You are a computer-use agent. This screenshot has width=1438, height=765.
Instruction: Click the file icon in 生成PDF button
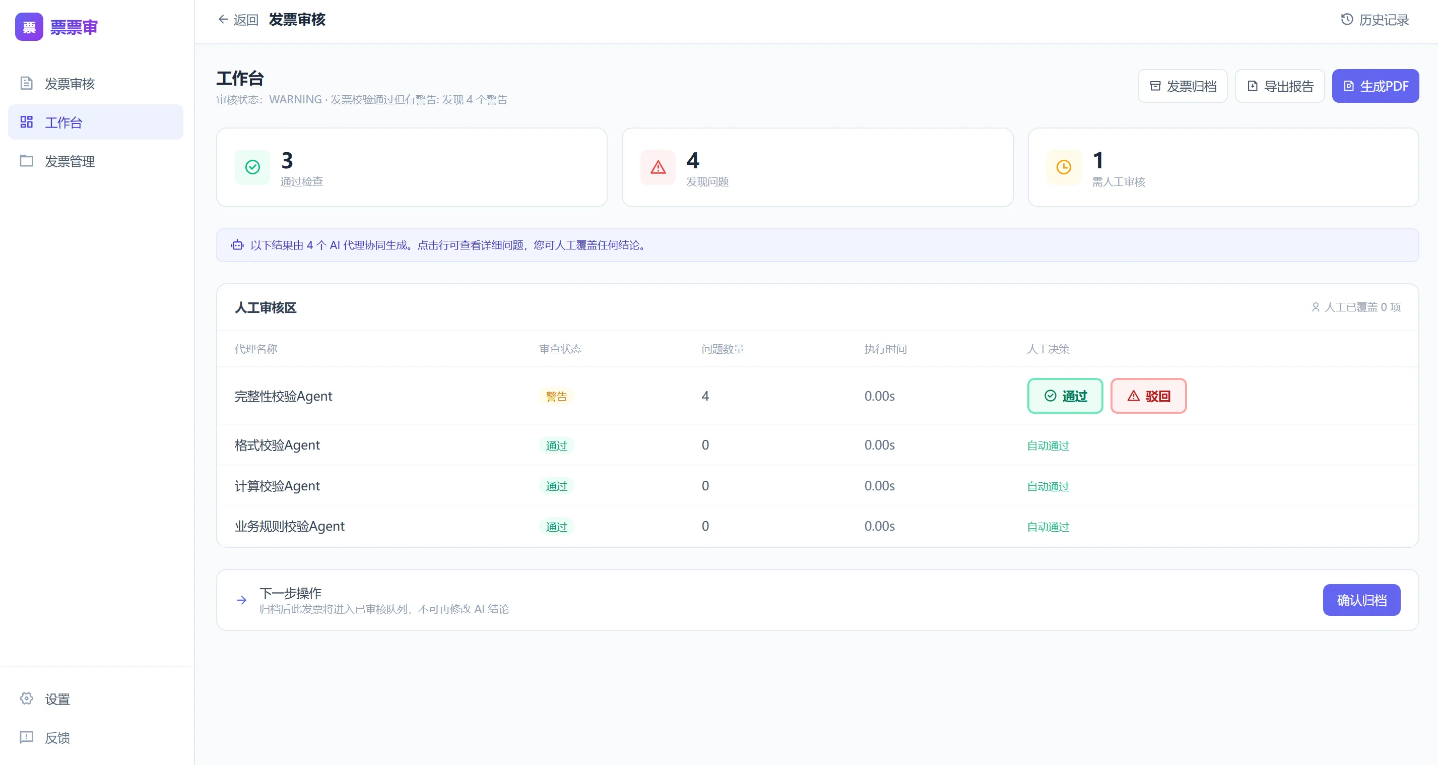pyautogui.click(x=1349, y=86)
